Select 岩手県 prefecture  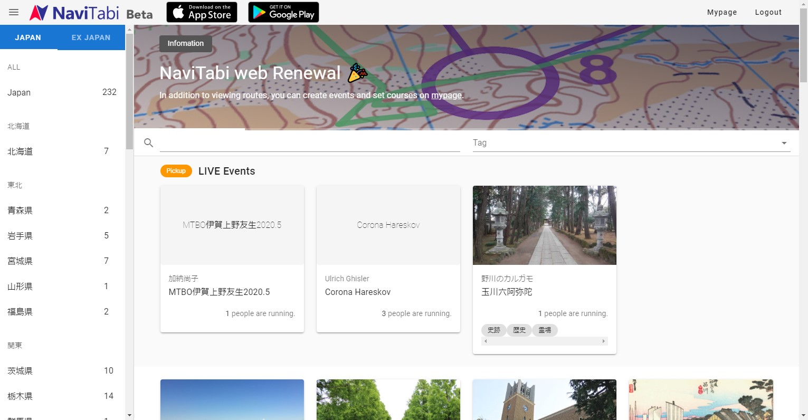pyautogui.click(x=62, y=236)
